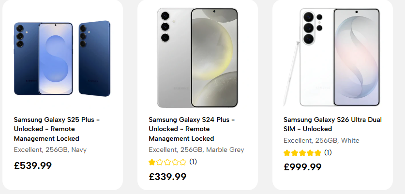Click the angled navy phone in the S25 Plus image
The image size is (405, 194).
click(94, 59)
